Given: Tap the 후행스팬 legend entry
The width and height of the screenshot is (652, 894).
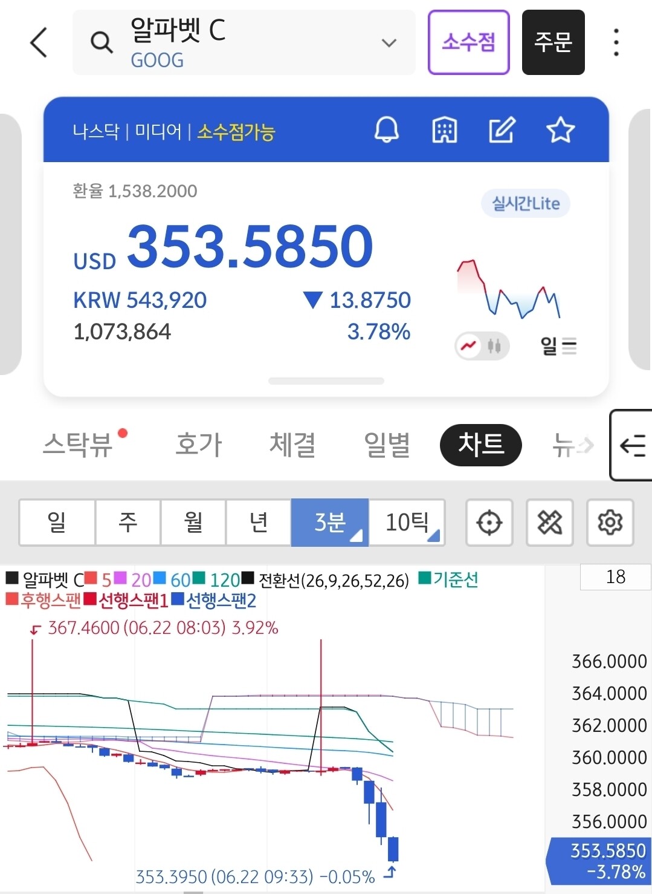Looking at the screenshot, I should click(43, 600).
